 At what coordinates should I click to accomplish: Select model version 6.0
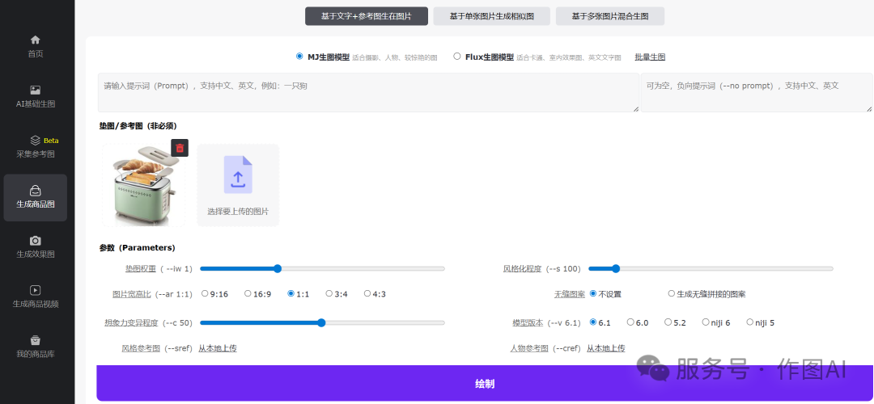point(630,322)
